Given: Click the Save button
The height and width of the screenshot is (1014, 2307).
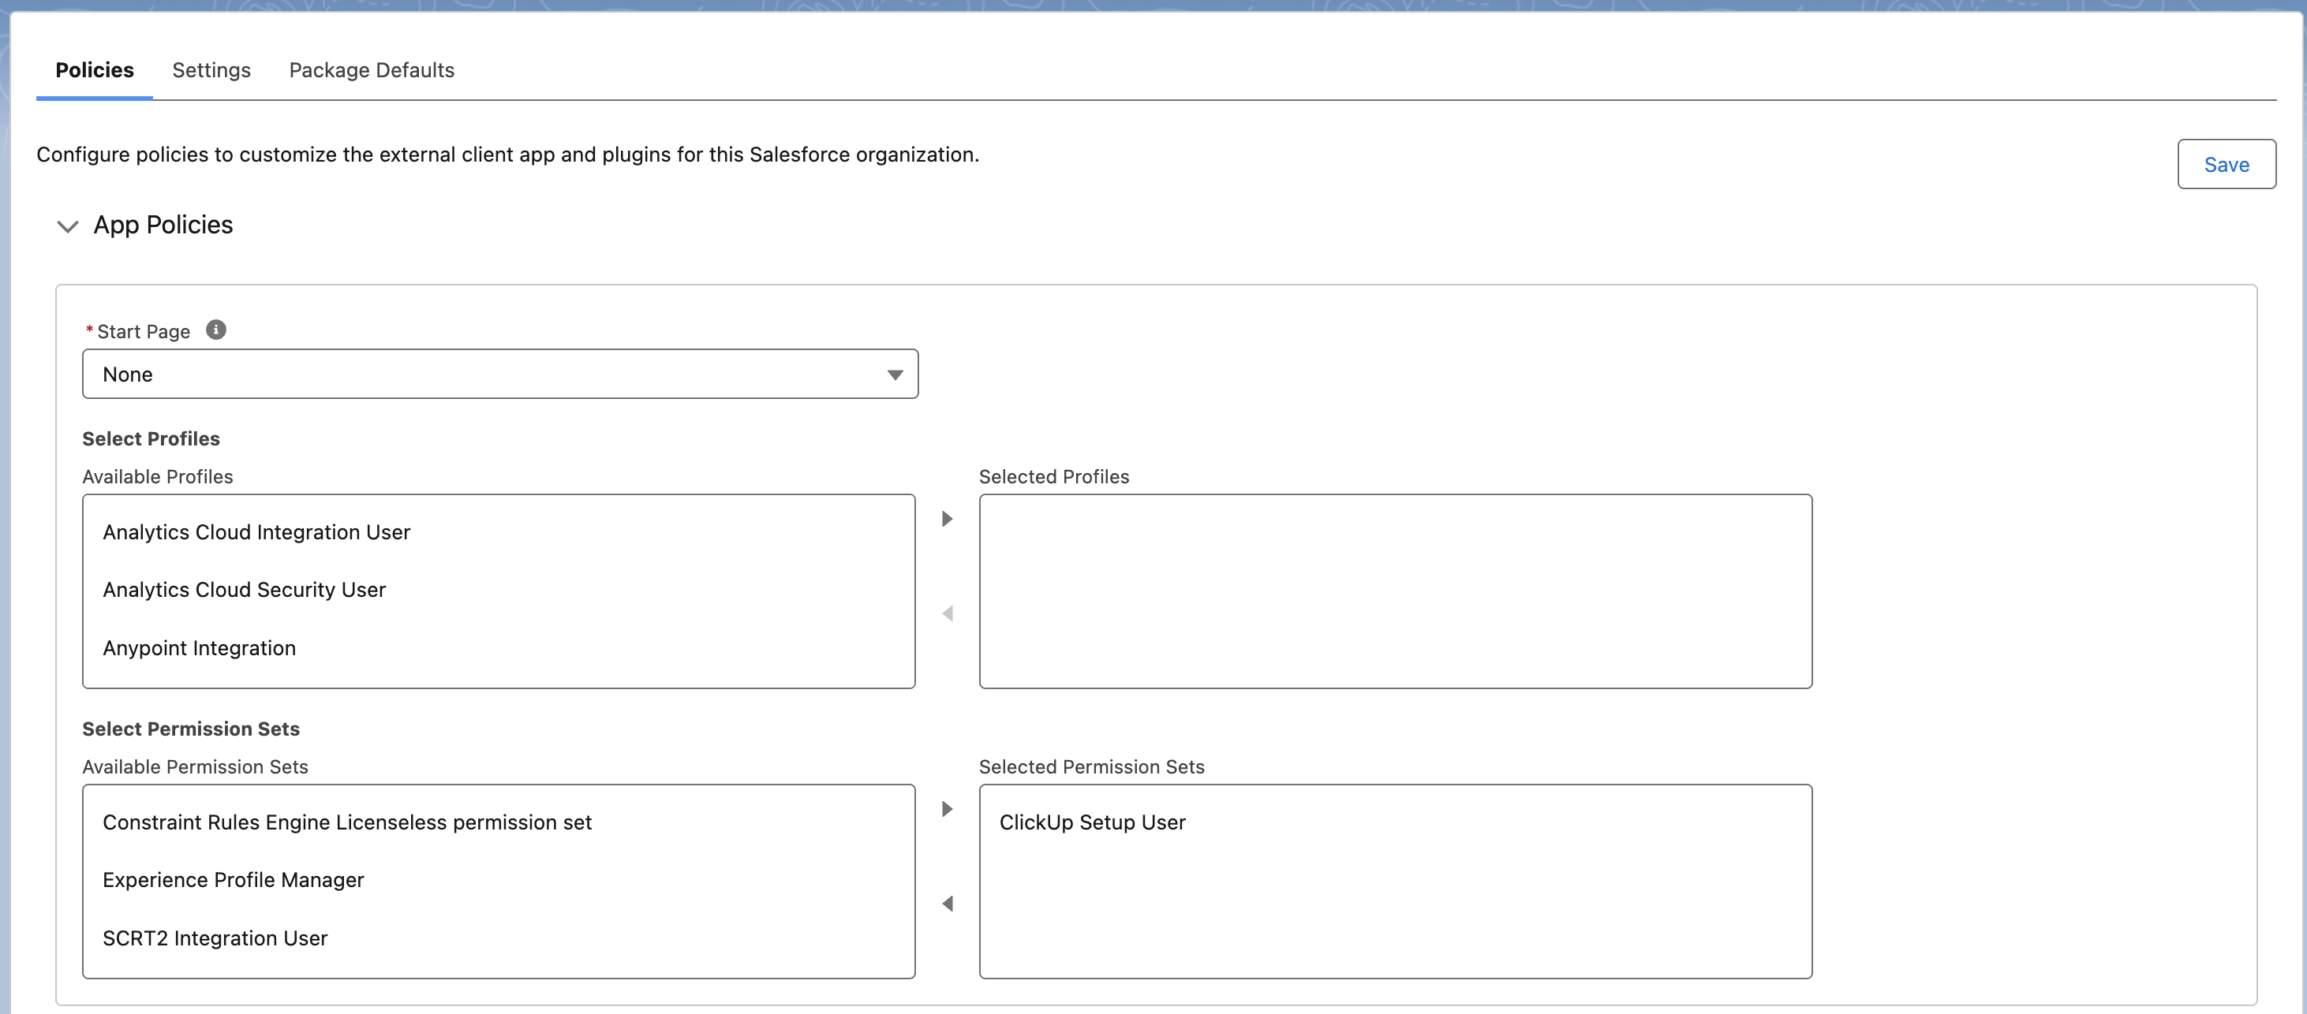Looking at the screenshot, I should pos(2226,165).
